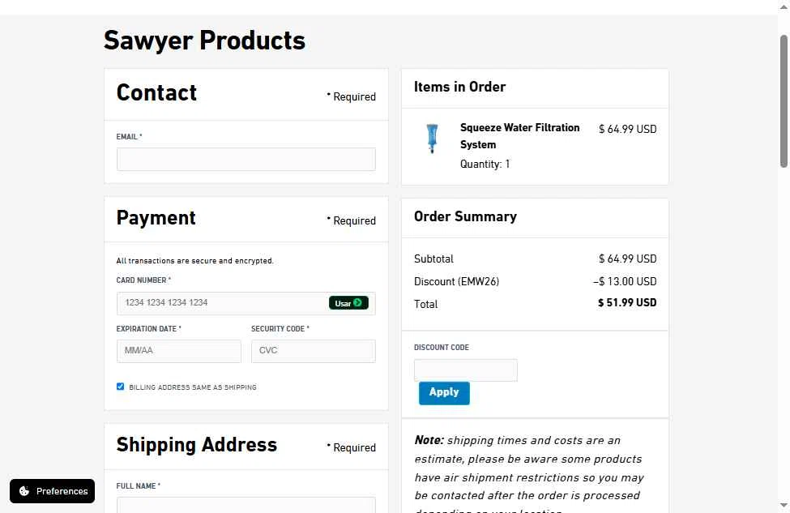
Task: Uncheck Billing Address Same As Shipping
Action: pyautogui.click(x=120, y=387)
